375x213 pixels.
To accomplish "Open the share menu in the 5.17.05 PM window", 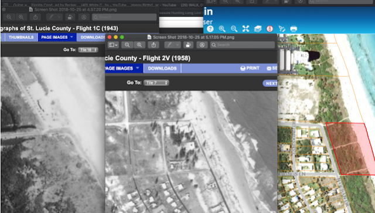I will [154, 45].
